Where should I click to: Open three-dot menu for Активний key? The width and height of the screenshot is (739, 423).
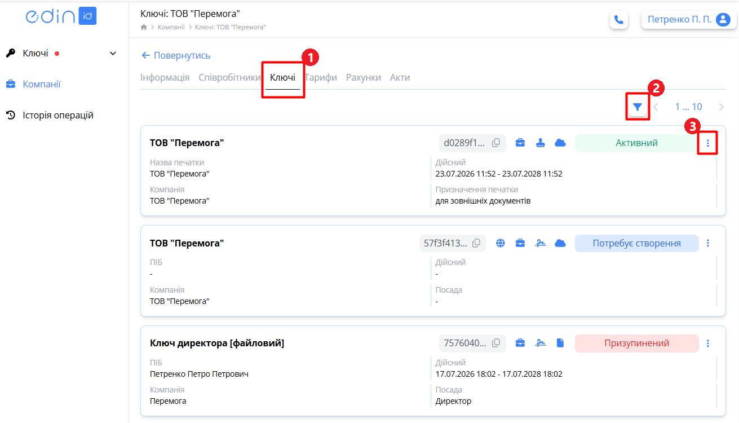[x=708, y=143]
